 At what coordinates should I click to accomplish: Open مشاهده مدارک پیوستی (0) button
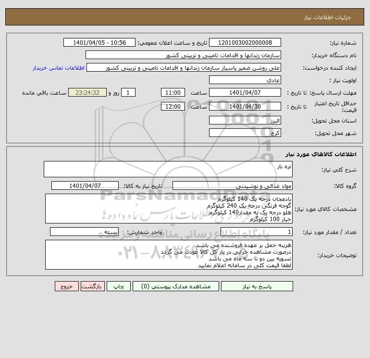(x=176, y=286)
